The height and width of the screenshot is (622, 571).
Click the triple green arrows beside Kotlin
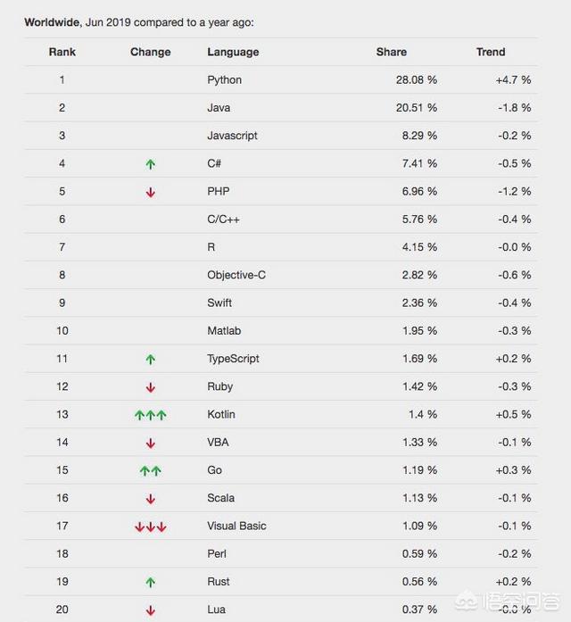pos(150,415)
